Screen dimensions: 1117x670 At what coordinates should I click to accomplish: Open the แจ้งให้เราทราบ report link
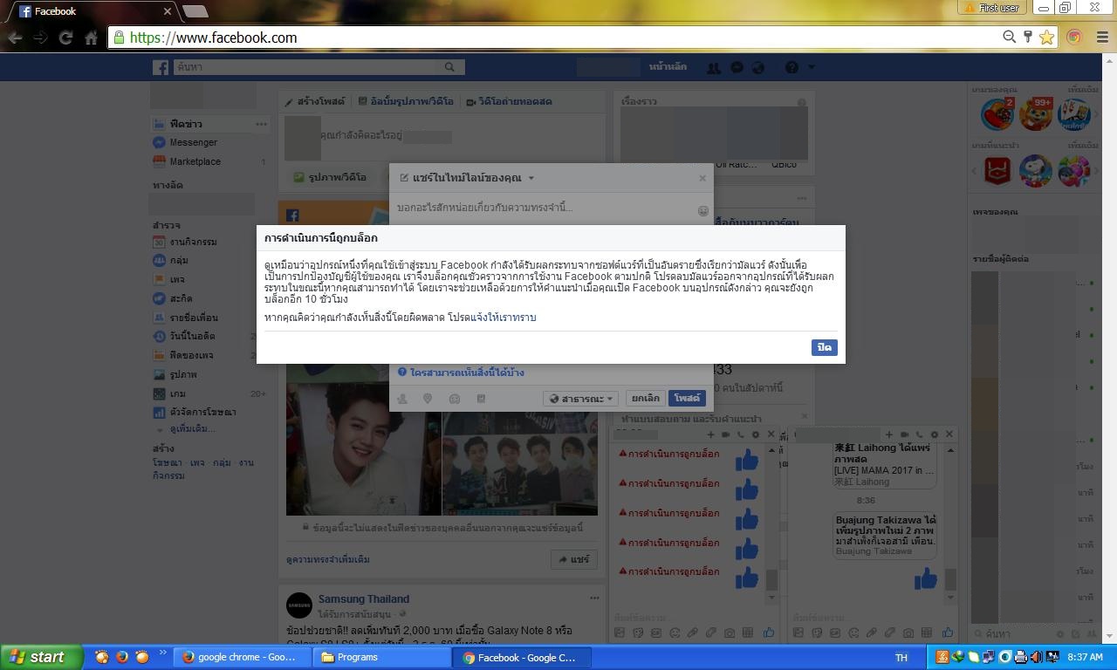pyautogui.click(x=504, y=318)
